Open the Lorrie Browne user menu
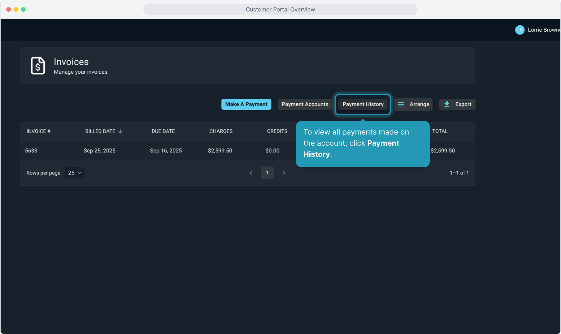 pyautogui.click(x=543, y=30)
